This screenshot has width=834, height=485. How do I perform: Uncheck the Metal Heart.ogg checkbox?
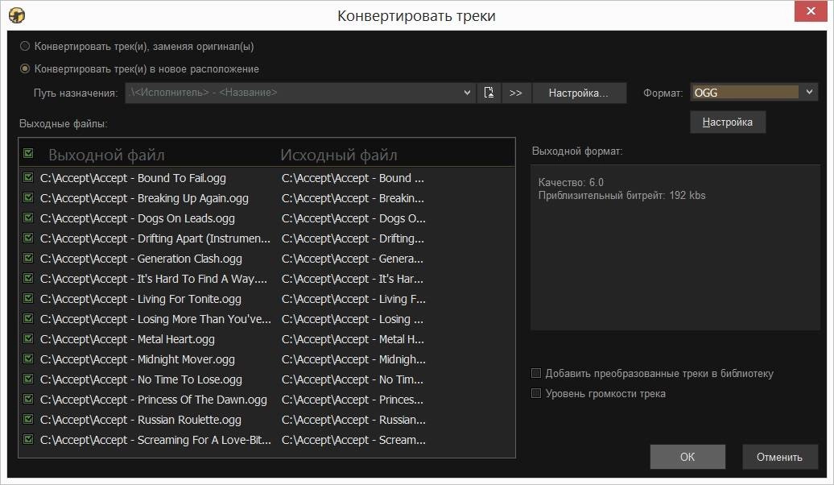point(29,338)
